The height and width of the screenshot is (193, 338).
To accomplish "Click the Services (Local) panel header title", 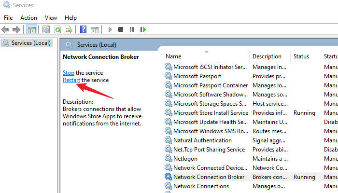I will [97, 45].
